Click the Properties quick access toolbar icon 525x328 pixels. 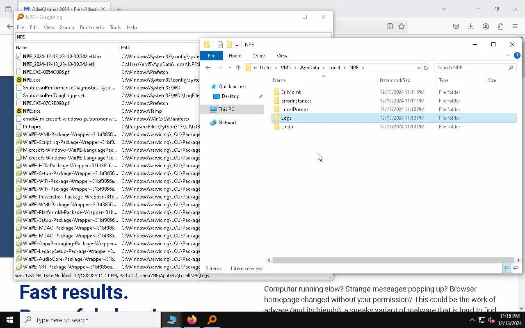pos(220,45)
